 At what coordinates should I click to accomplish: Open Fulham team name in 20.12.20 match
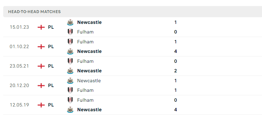coord(85,90)
